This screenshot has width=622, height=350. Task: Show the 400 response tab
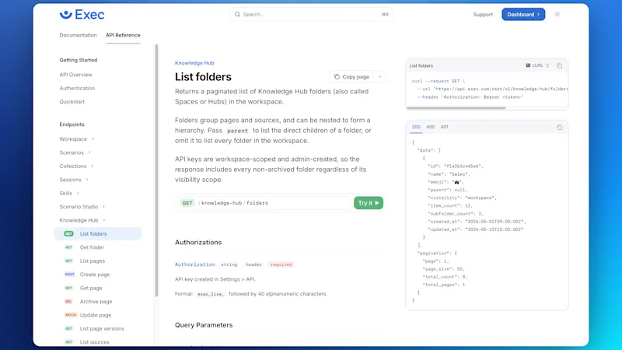tap(431, 127)
